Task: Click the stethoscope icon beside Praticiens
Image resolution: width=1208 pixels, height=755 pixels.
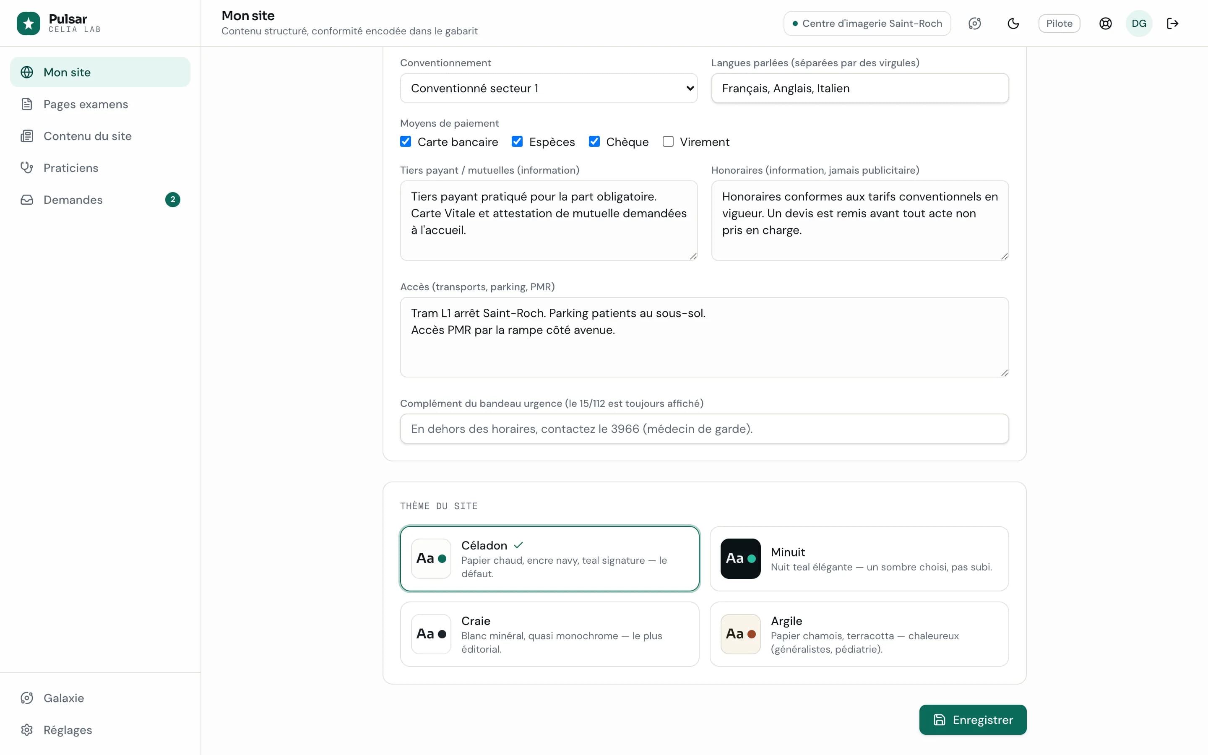Action: tap(27, 168)
